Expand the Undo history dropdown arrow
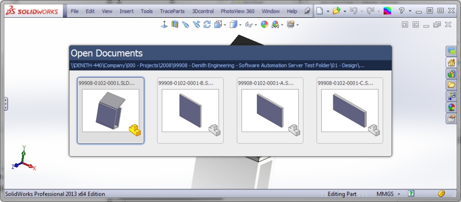The height and width of the screenshot is (202, 461). [362, 11]
